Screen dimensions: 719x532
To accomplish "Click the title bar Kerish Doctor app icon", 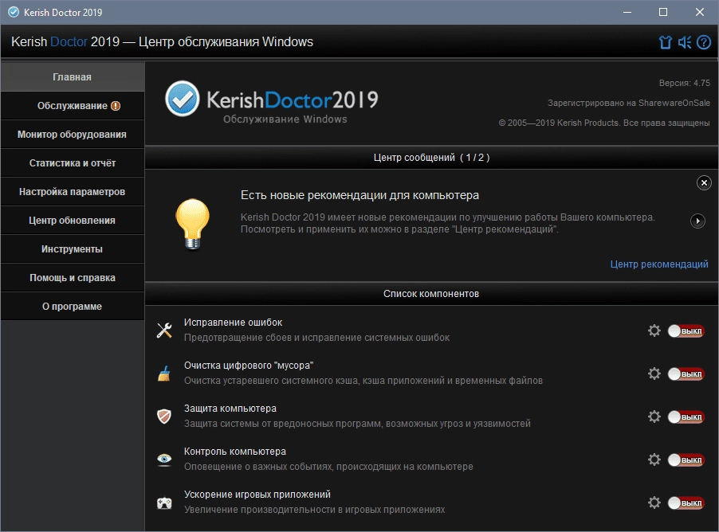I will [14, 13].
